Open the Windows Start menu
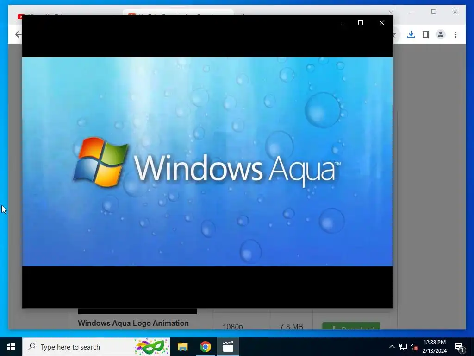Image resolution: width=474 pixels, height=356 pixels. [x=11, y=347]
